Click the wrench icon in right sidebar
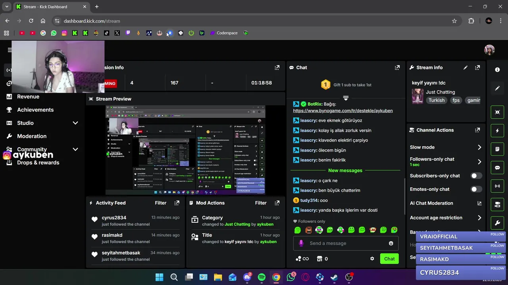508x285 pixels. tap(497, 223)
